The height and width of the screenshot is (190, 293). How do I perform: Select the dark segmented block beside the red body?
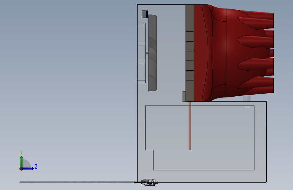coord(190,53)
